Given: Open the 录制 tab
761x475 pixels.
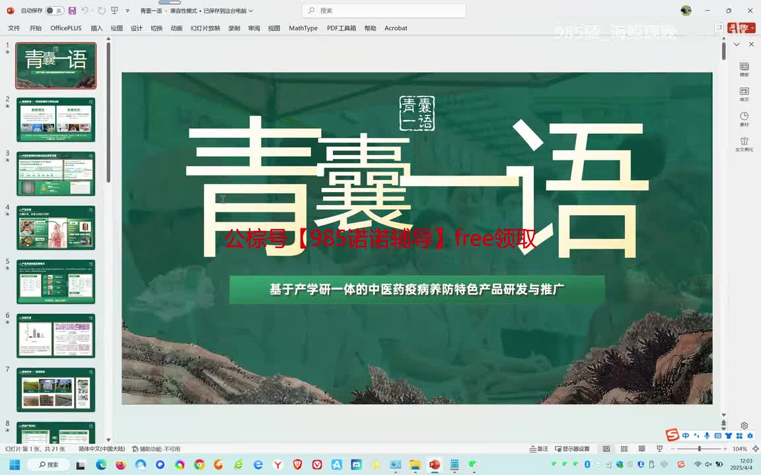Looking at the screenshot, I should point(234,28).
